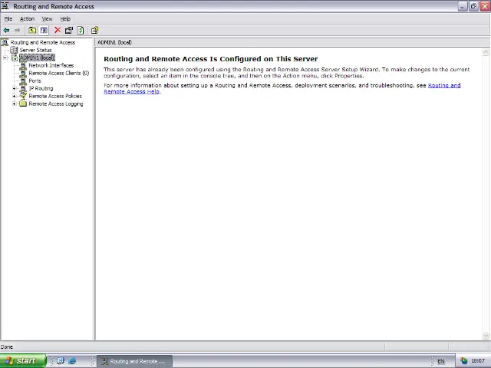Image resolution: width=491 pixels, height=368 pixels.
Task: Open the Action menu
Action: (x=27, y=18)
